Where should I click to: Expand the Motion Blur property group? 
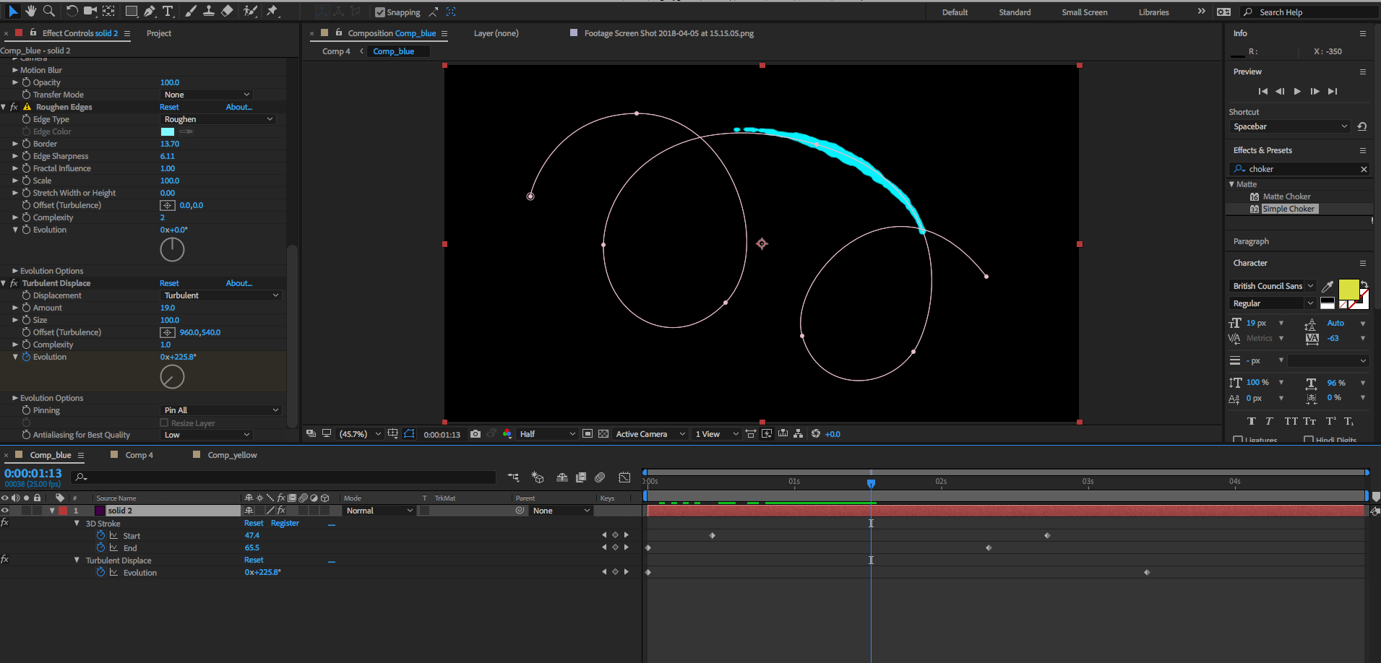tap(14, 70)
